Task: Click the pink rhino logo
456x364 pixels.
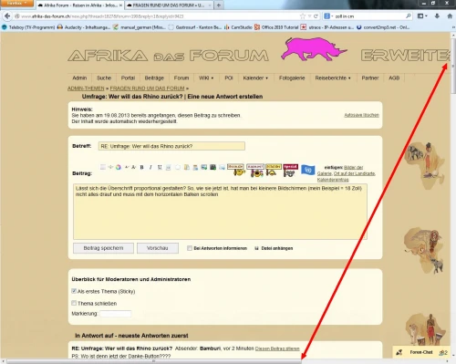Action: 314,48
